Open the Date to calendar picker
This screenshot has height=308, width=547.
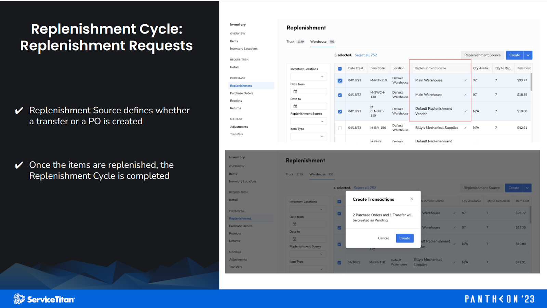click(x=295, y=106)
